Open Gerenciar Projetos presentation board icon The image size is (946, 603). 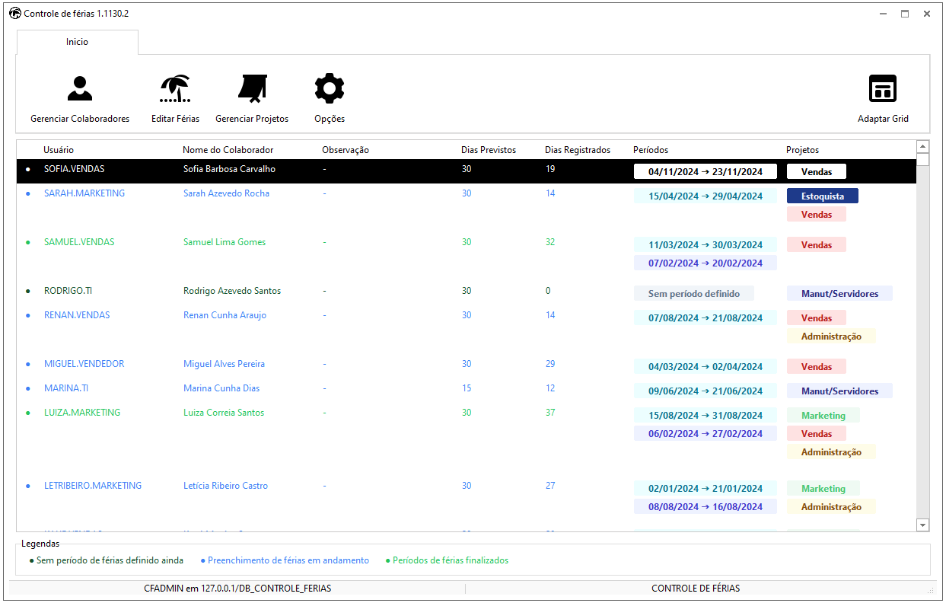coord(252,89)
